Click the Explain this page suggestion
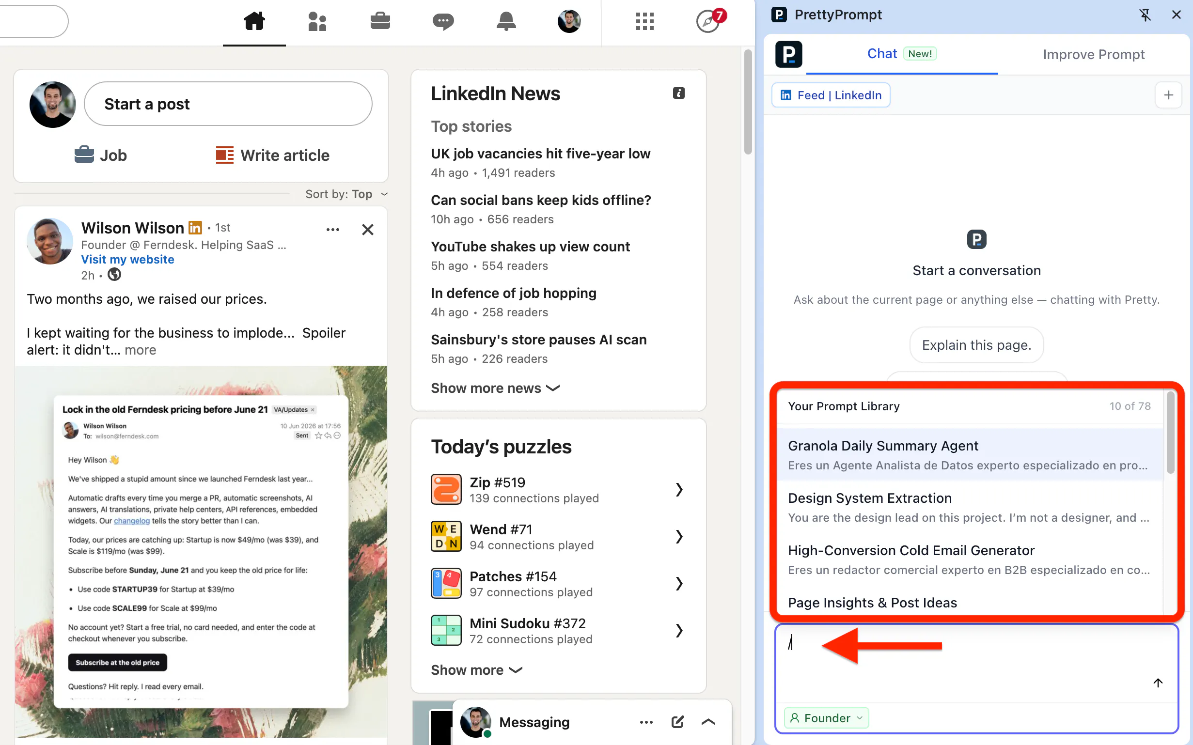1193x745 pixels. [976, 345]
